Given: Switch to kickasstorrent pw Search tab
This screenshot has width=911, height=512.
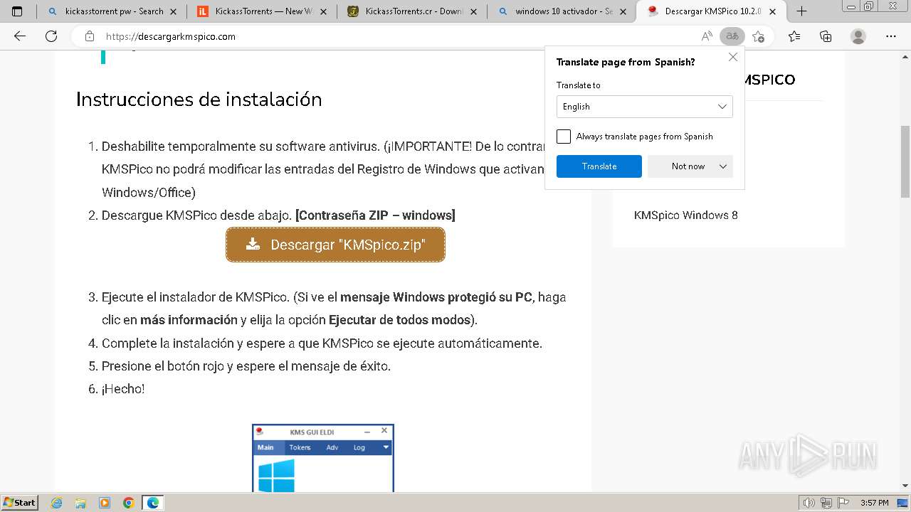Looking at the screenshot, I should click(113, 11).
